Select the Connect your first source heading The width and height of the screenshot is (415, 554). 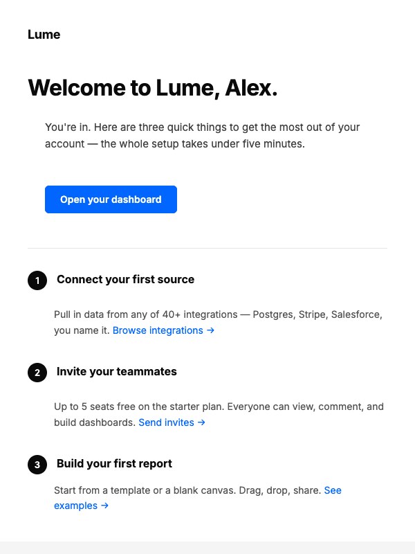pyautogui.click(x=126, y=280)
